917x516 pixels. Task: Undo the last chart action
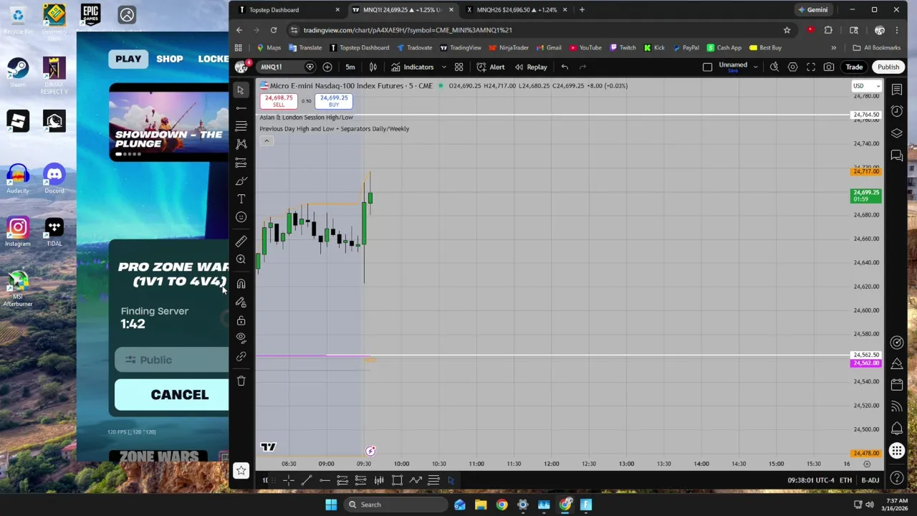[x=565, y=67]
